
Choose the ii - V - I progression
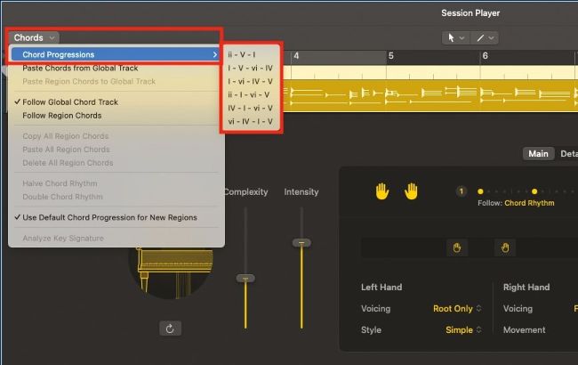(x=241, y=54)
